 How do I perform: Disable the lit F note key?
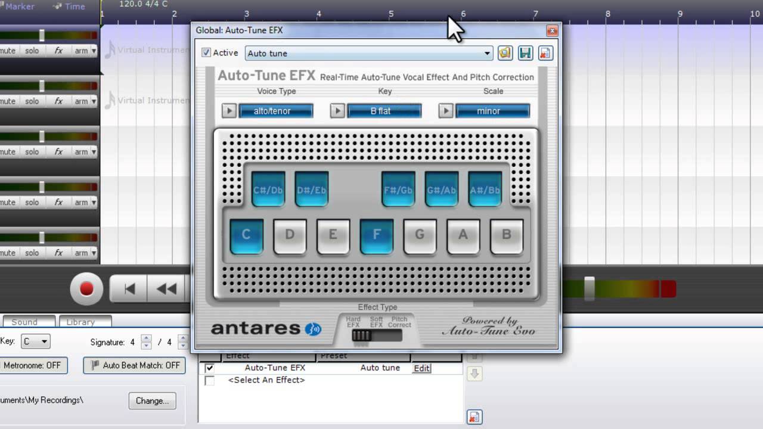point(377,237)
